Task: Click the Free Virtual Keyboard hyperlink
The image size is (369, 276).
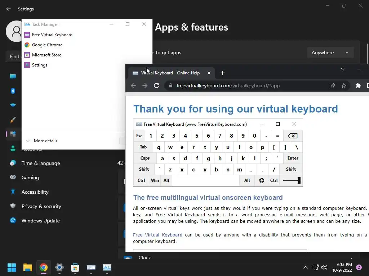Action: click(x=157, y=235)
